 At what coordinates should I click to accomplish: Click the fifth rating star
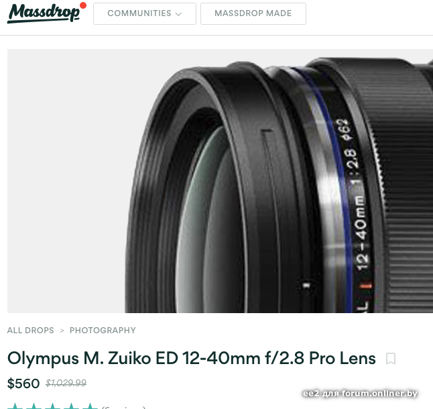90,406
